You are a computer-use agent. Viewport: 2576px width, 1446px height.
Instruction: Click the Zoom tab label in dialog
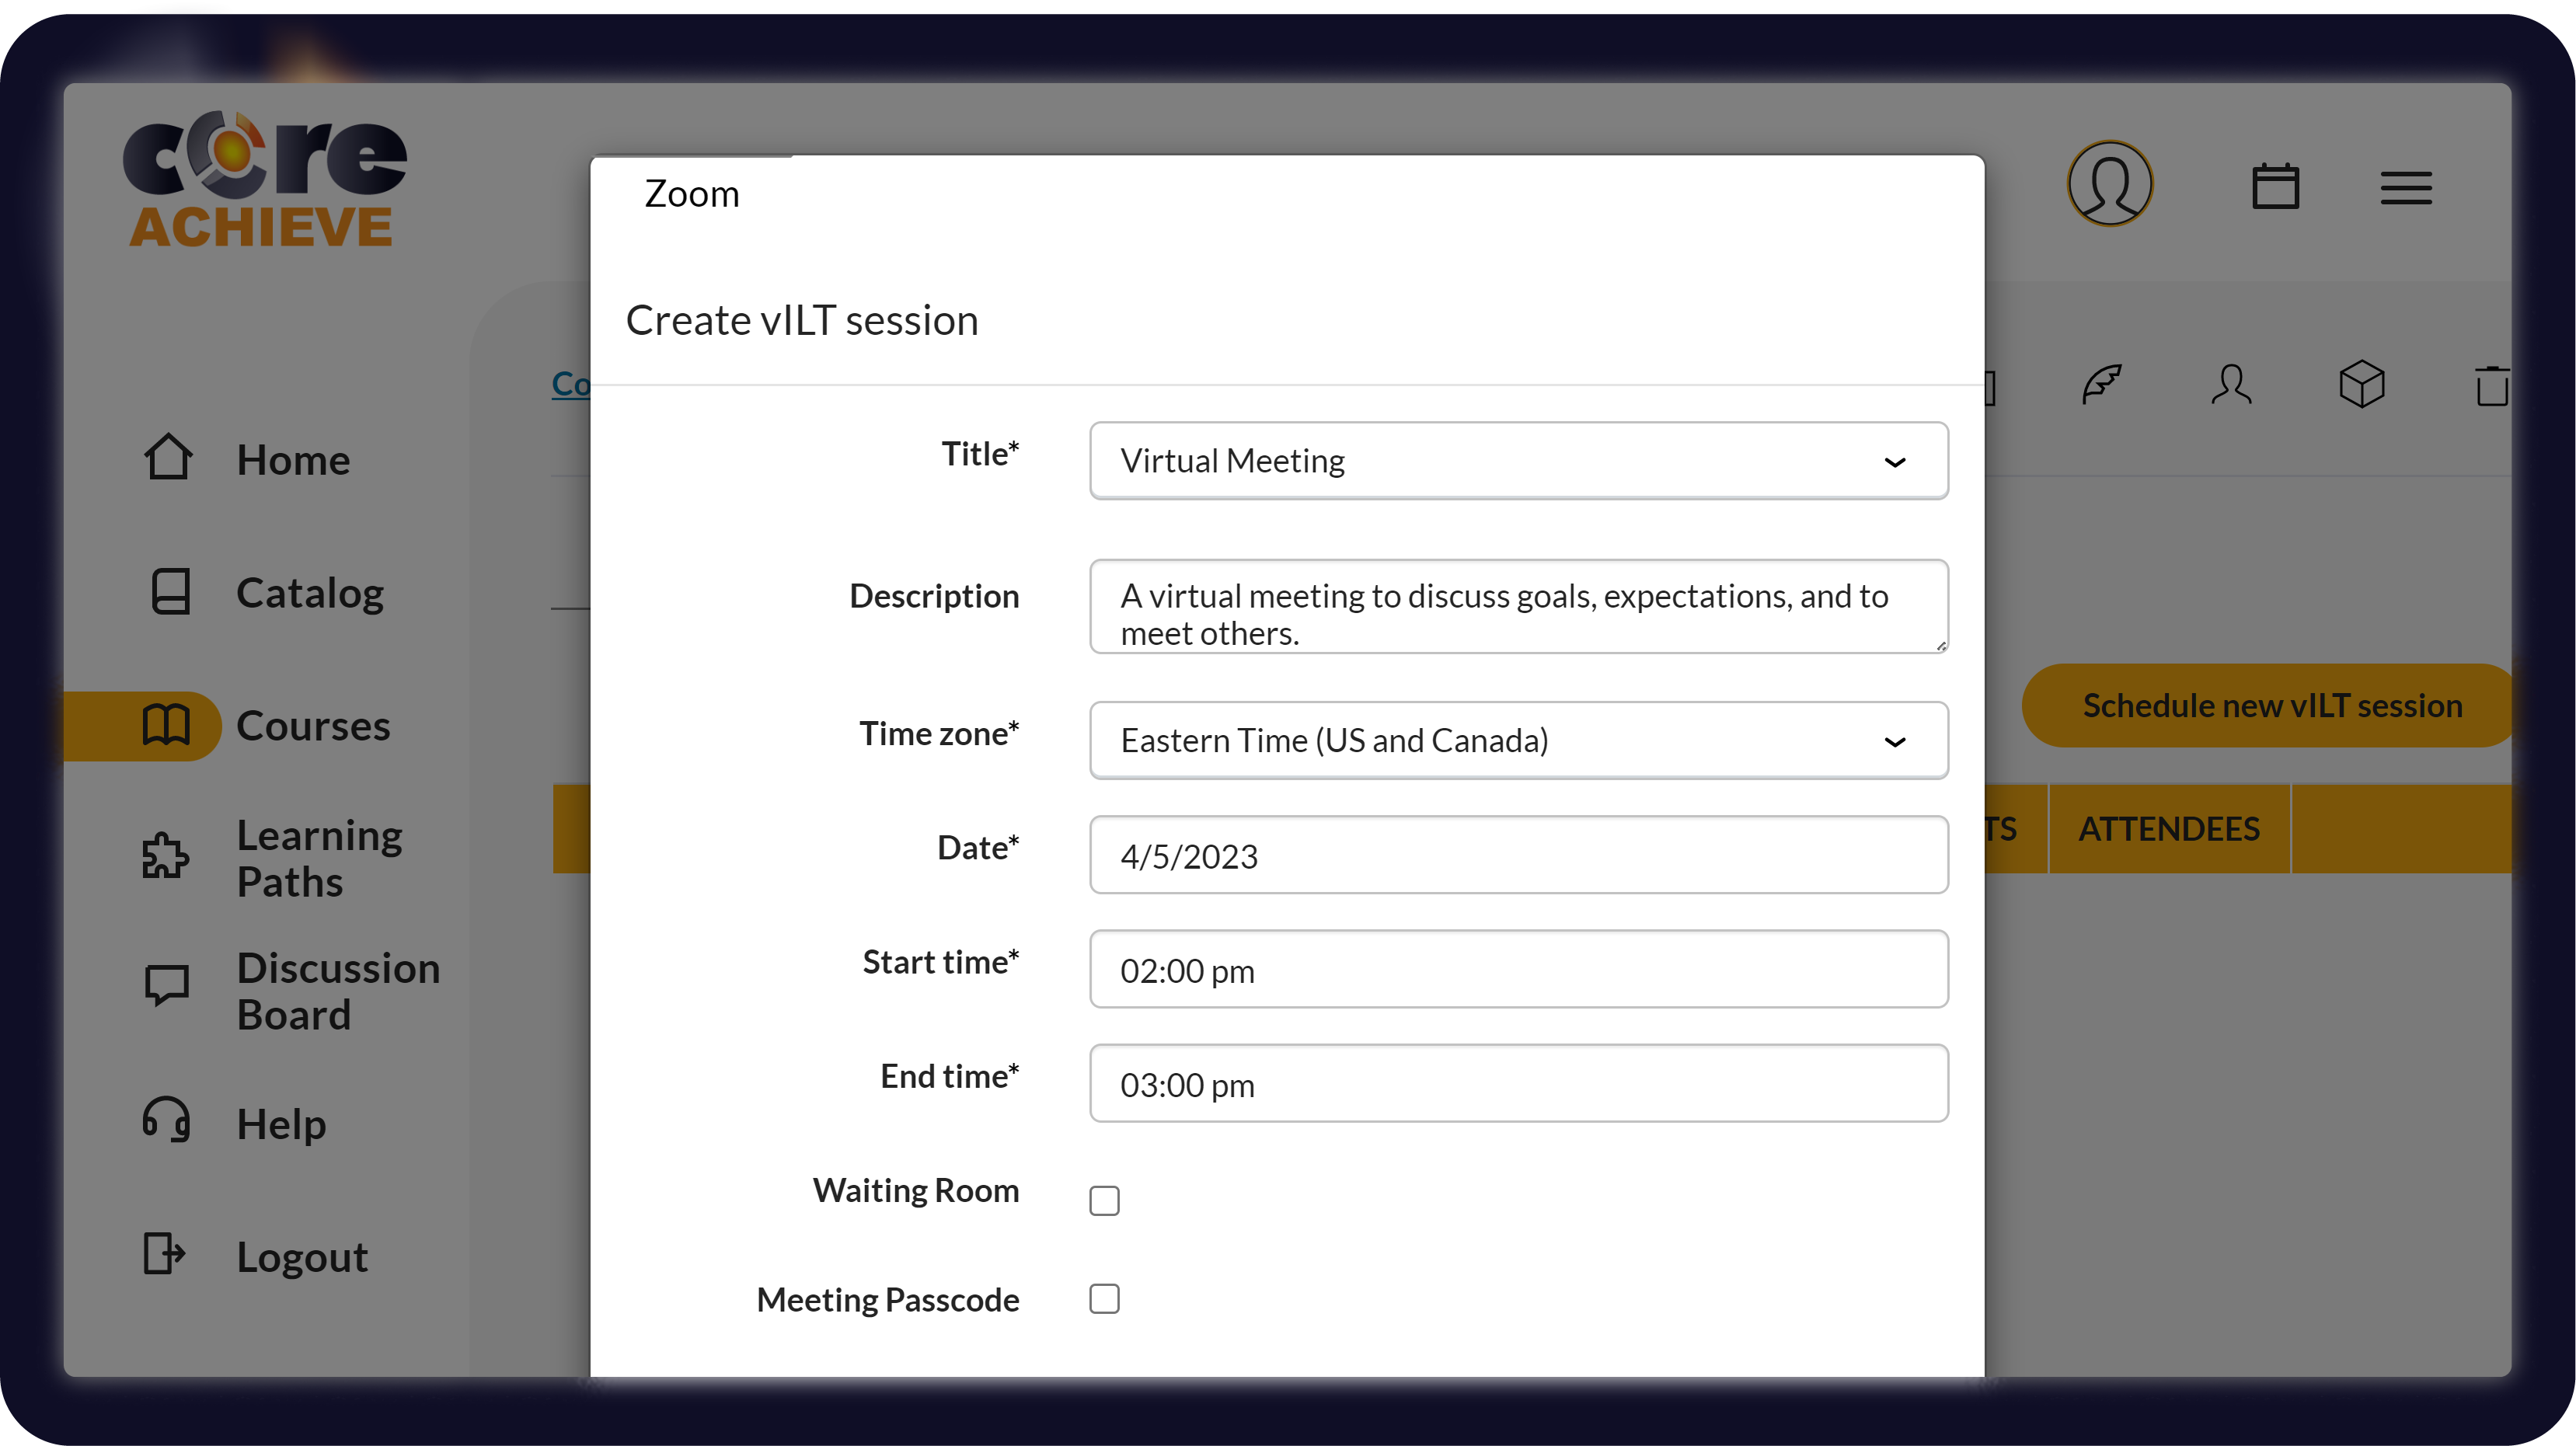(x=692, y=194)
